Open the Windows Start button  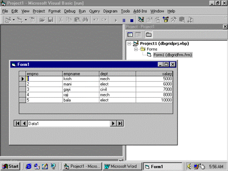click(10, 166)
